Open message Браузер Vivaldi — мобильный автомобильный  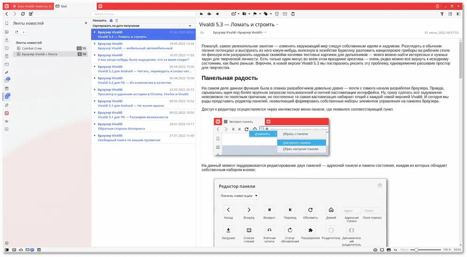pos(143,46)
